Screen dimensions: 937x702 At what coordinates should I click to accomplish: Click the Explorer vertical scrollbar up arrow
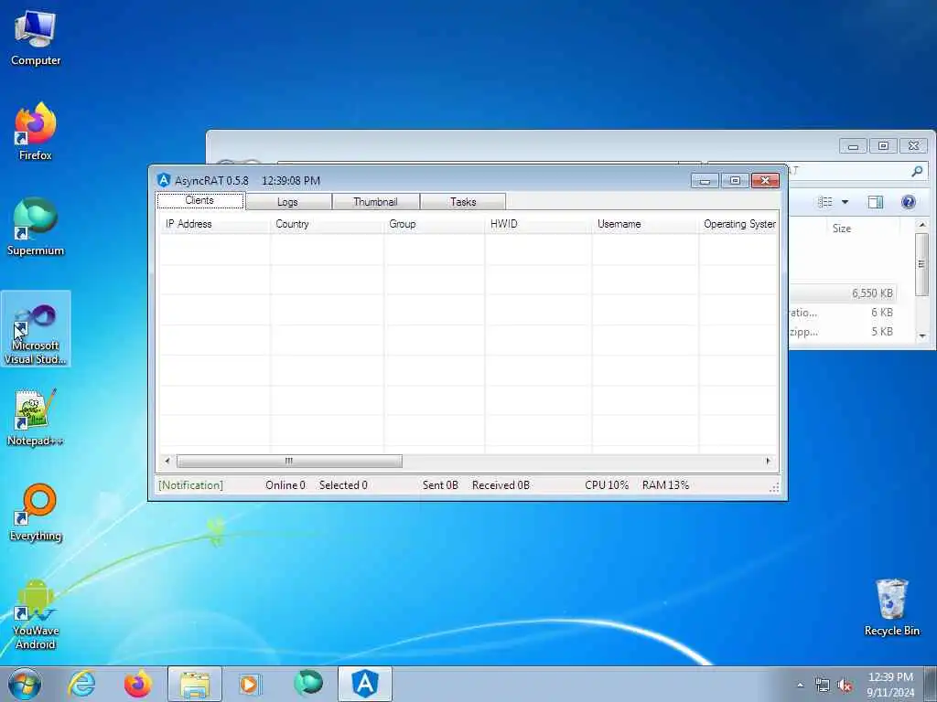click(922, 225)
